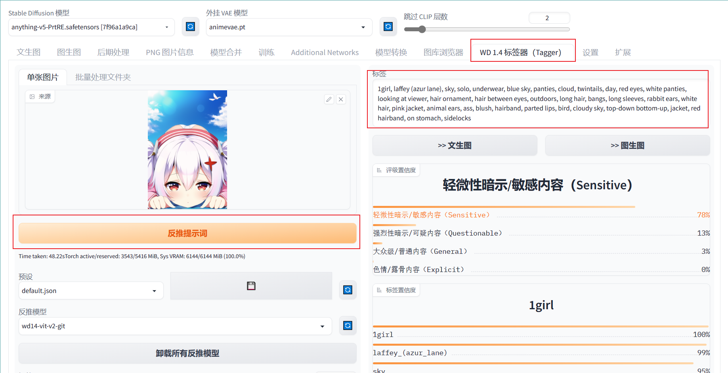
Task: Send tags with the >> 文生图 button
Action: [x=455, y=145]
